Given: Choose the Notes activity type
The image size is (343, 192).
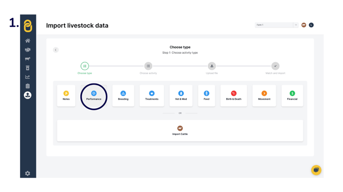Looking at the screenshot, I should [x=66, y=95].
